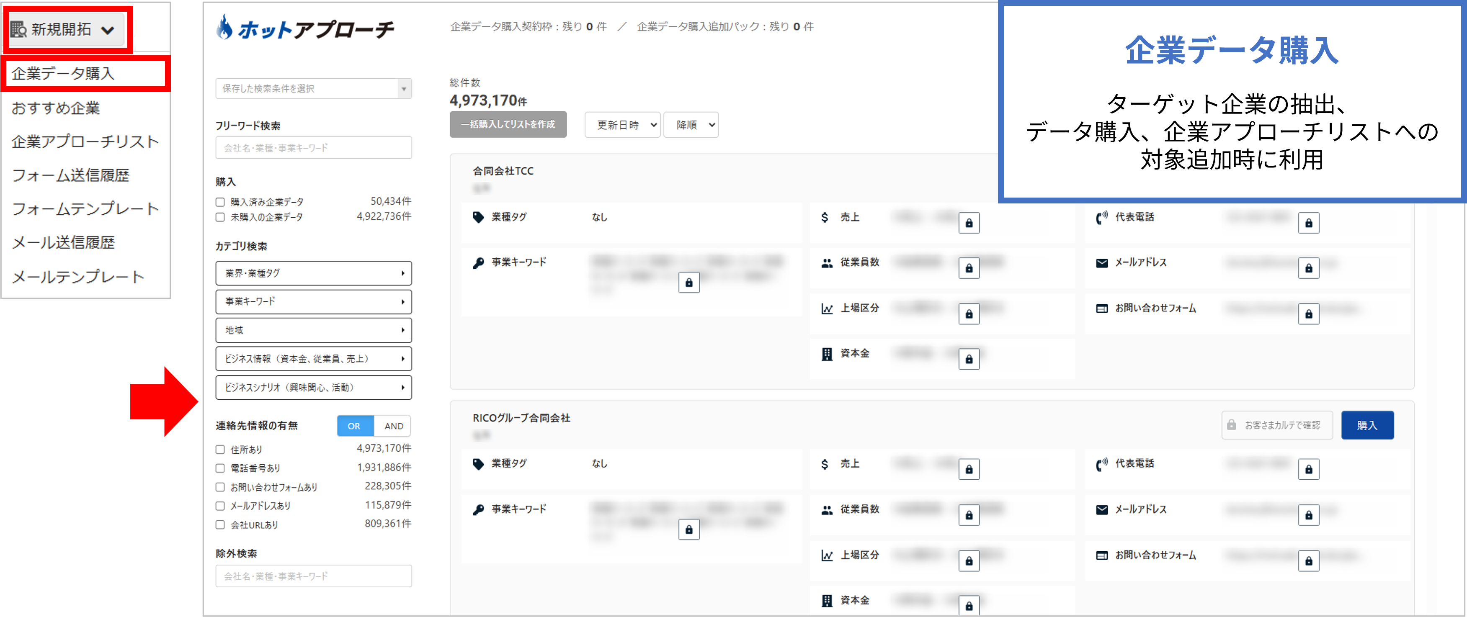Check 会社URLあり checkbox

220,525
